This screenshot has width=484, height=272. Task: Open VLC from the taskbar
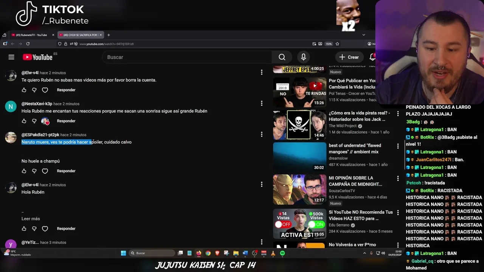point(273,253)
